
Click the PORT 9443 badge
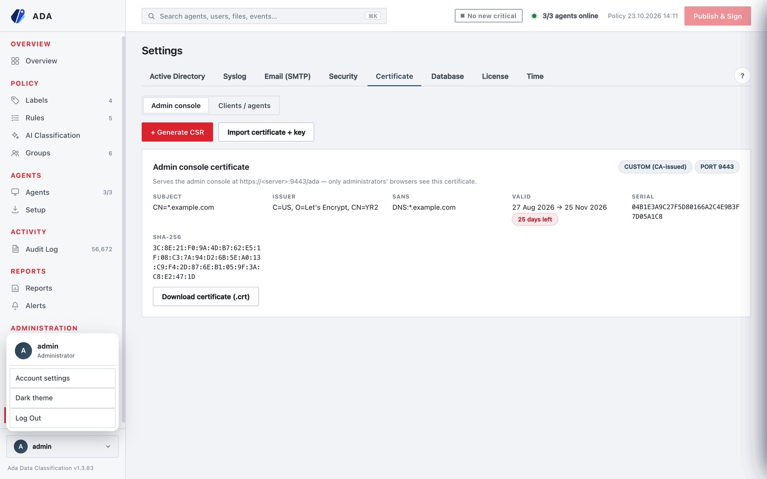717,167
